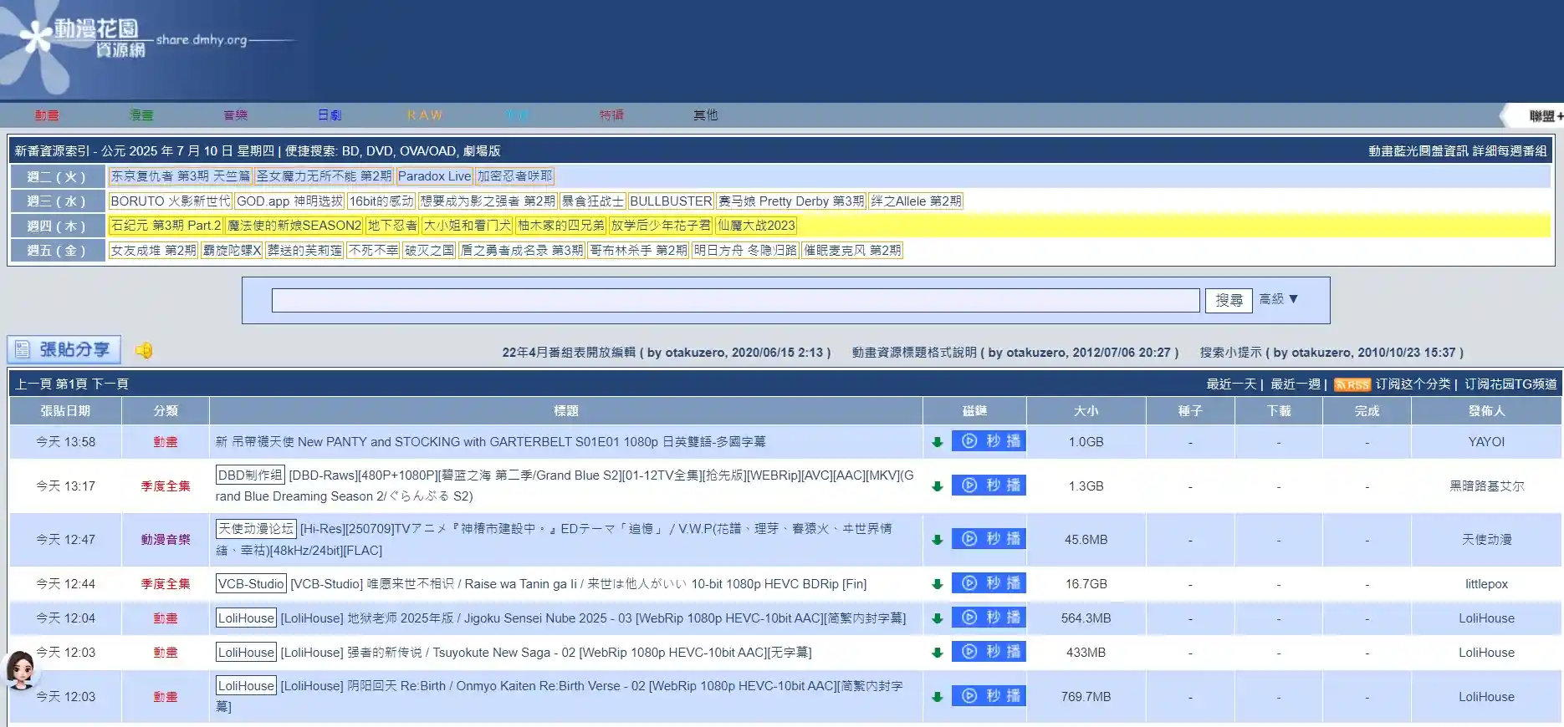This screenshot has height=727, width=1564.
Task: Go to 下一頁 next page
Action: click(x=110, y=384)
